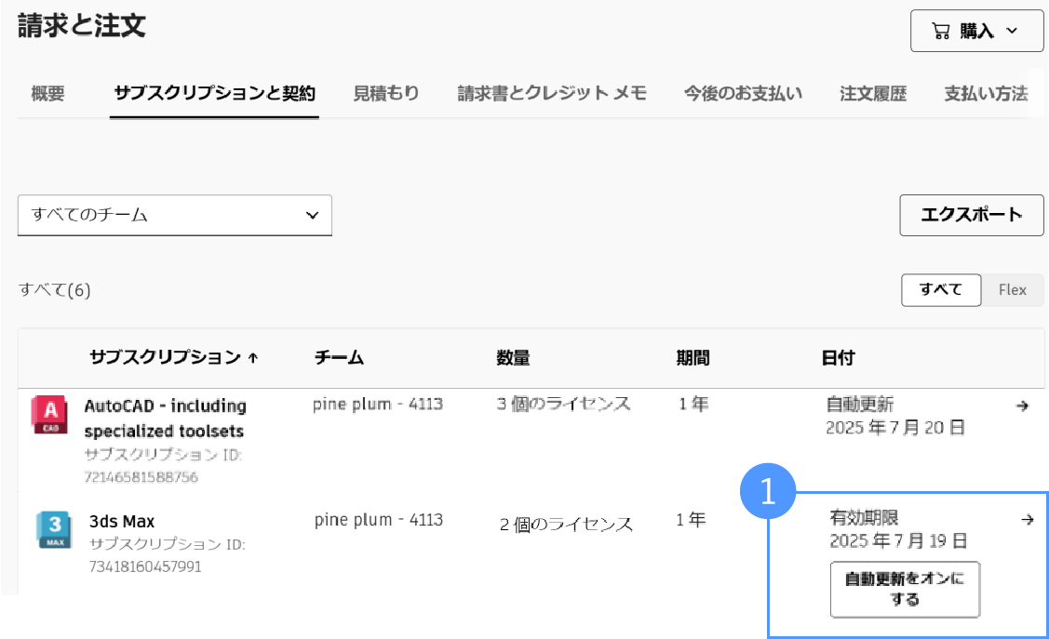1049x639 pixels.
Task: Open the 注文履歴 tab
Action: pos(873,93)
